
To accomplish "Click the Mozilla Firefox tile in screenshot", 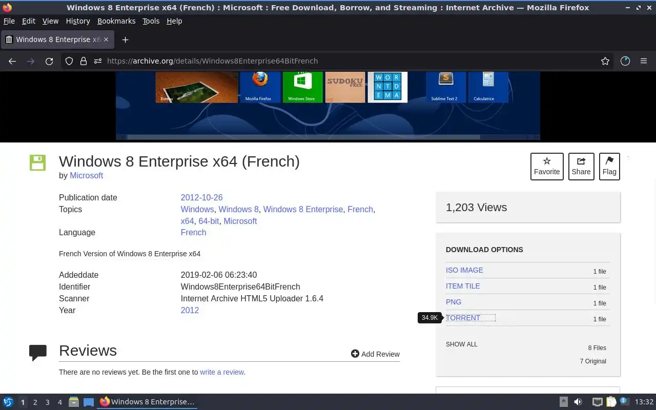I will [260, 87].
